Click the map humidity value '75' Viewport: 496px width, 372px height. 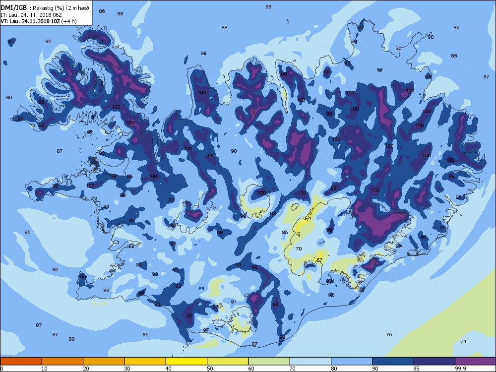389,334
